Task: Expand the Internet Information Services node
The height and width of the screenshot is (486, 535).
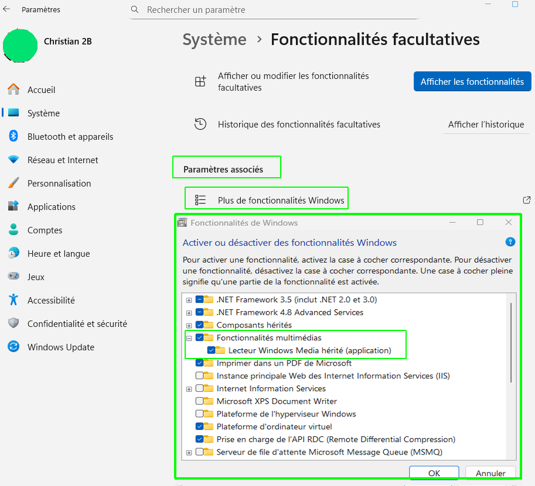Action: point(189,389)
